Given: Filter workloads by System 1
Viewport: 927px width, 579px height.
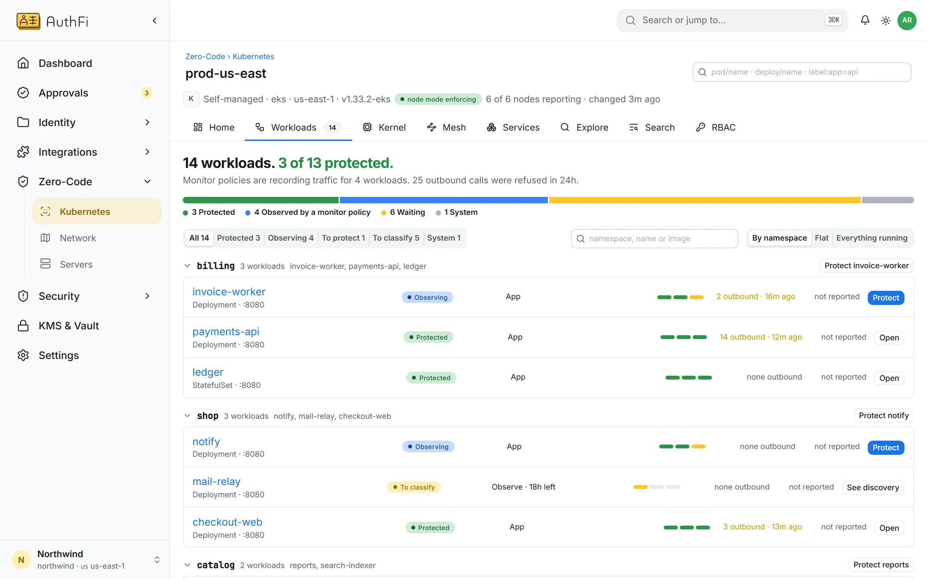Looking at the screenshot, I should click(444, 238).
